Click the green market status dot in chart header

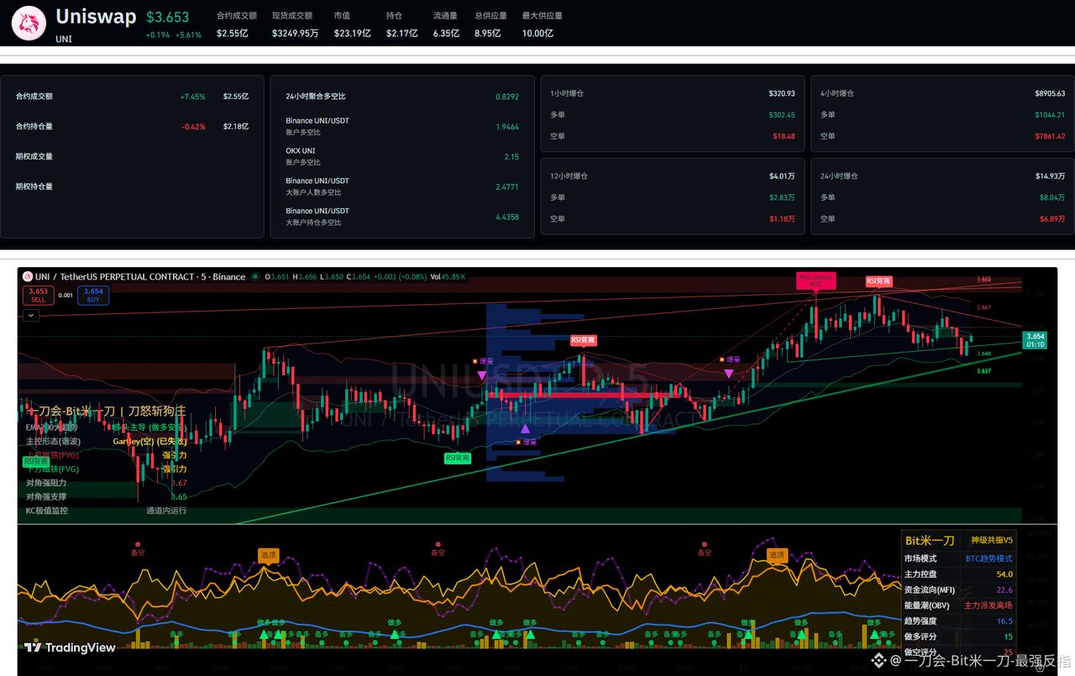click(x=255, y=277)
